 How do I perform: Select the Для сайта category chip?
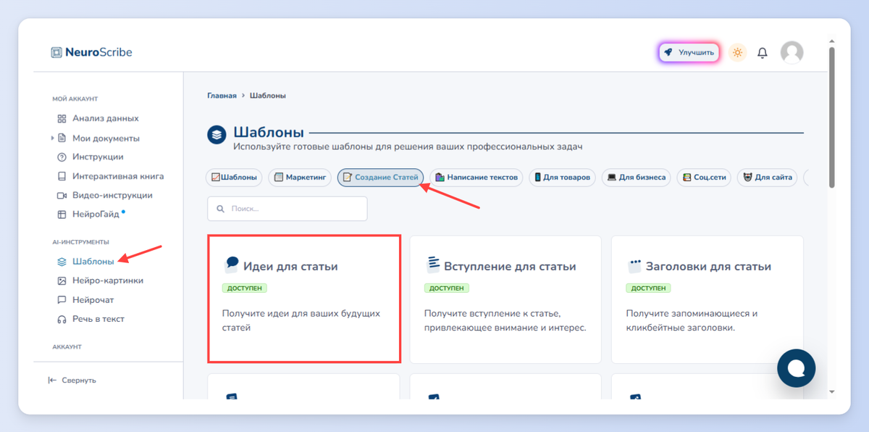coord(768,177)
